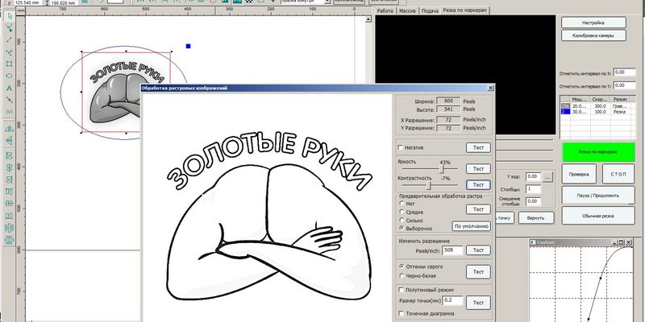645x322 pixels.
Task: Enable the Полутоновый режим checkbox
Action: (x=401, y=290)
